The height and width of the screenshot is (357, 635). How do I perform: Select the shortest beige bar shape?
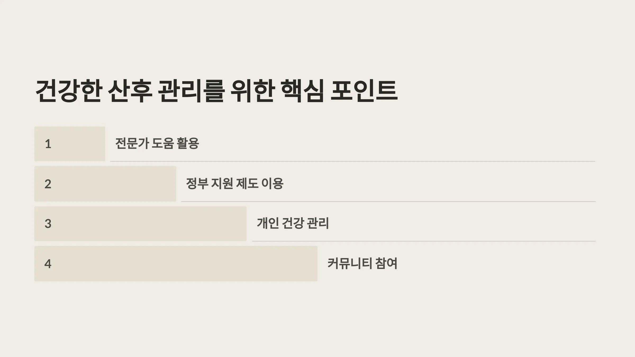[70, 144]
